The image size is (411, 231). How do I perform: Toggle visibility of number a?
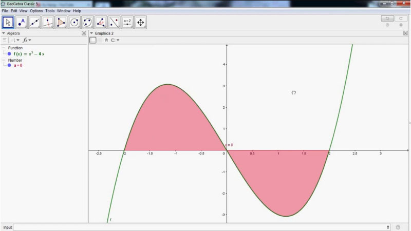pos(9,65)
